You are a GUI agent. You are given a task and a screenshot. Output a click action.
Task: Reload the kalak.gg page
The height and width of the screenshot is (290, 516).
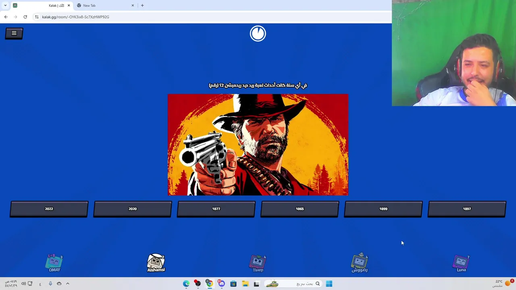(x=25, y=17)
